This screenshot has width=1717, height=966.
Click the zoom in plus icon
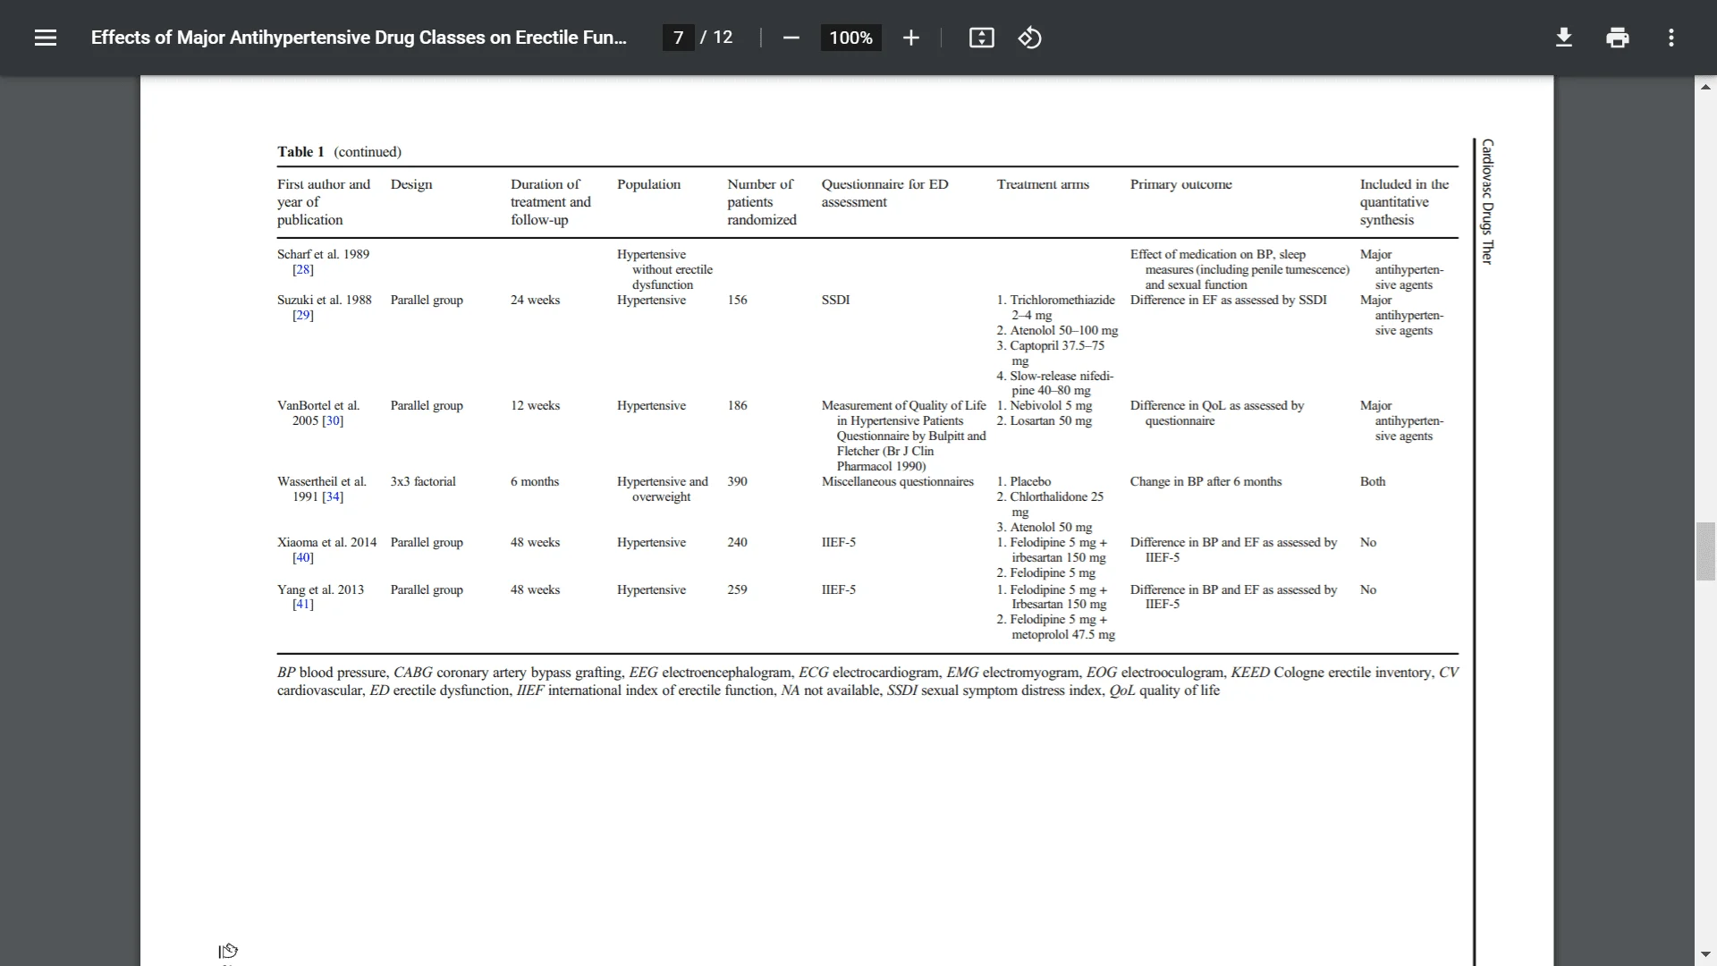pos(910,38)
